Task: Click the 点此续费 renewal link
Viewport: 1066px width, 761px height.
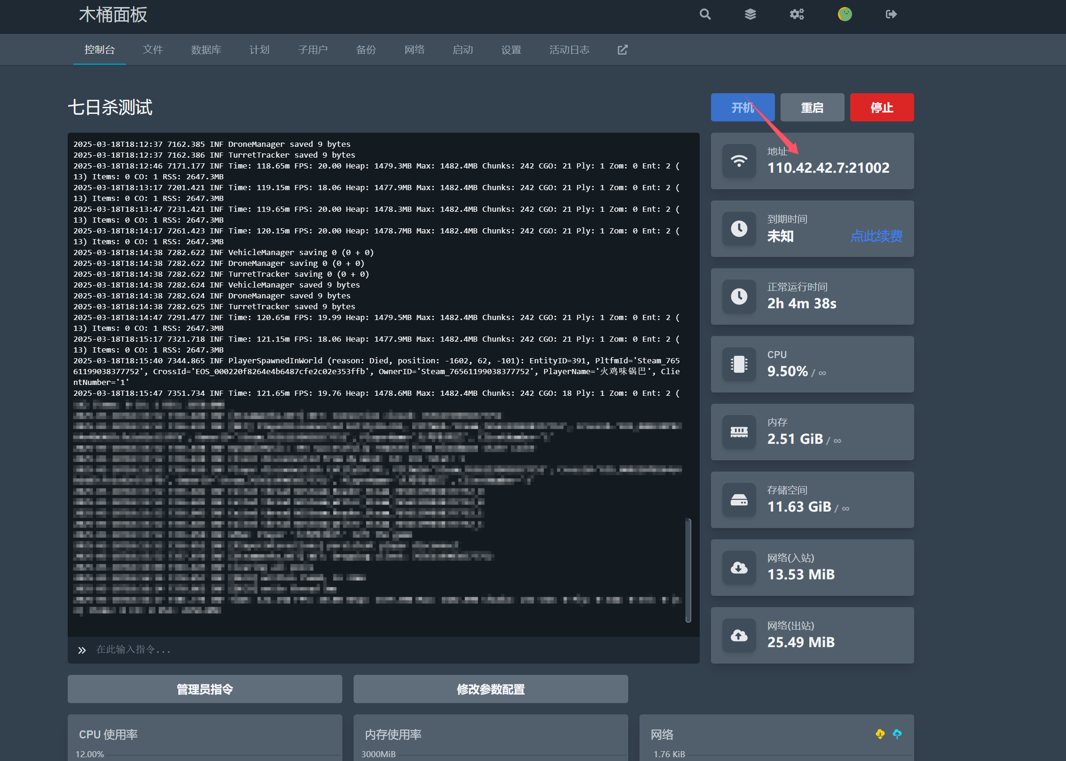Action: (x=876, y=236)
